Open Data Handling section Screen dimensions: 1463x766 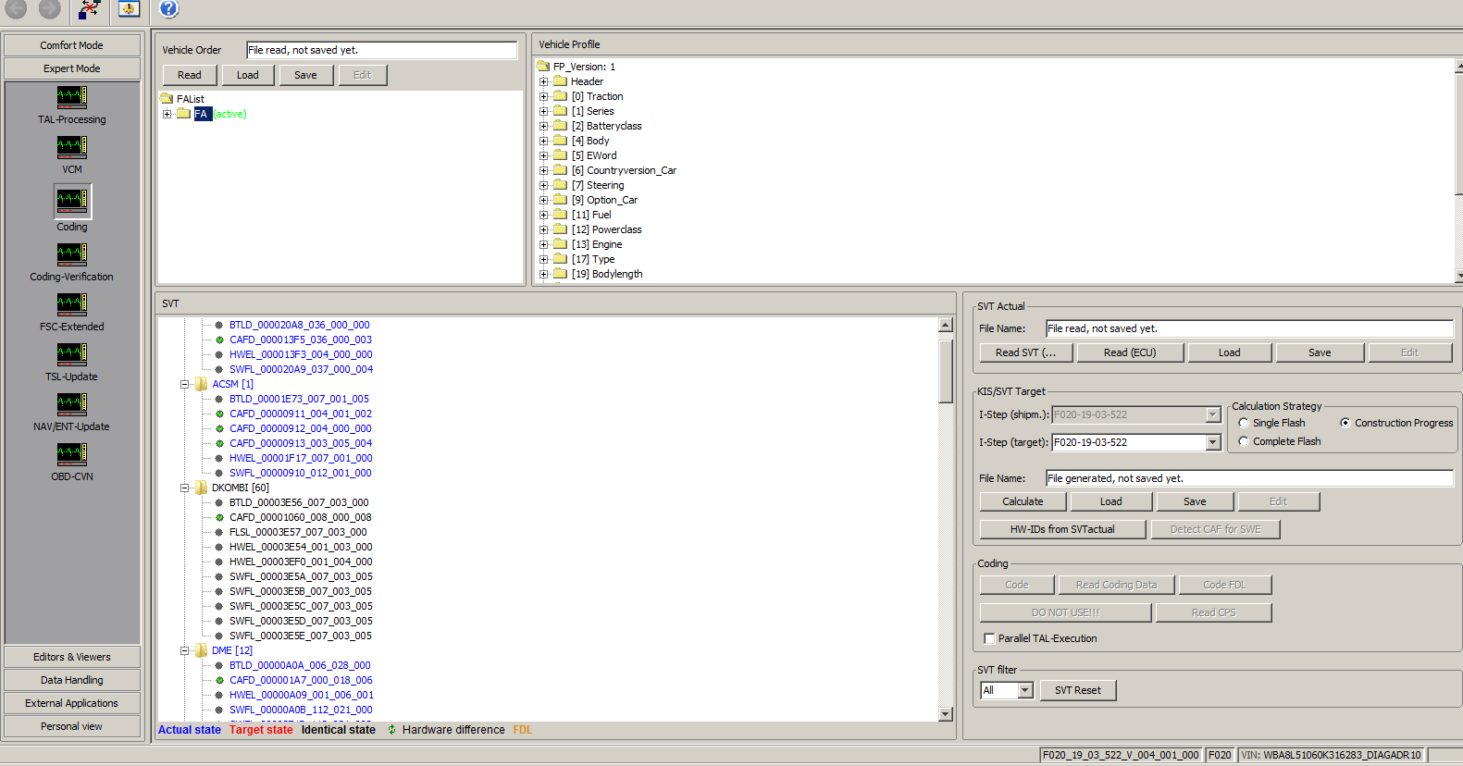coord(72,680)
